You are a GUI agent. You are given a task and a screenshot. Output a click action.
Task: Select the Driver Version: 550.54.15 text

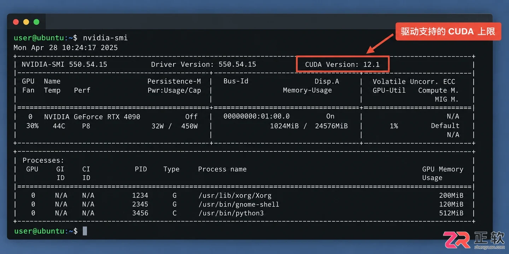[204, 65]
